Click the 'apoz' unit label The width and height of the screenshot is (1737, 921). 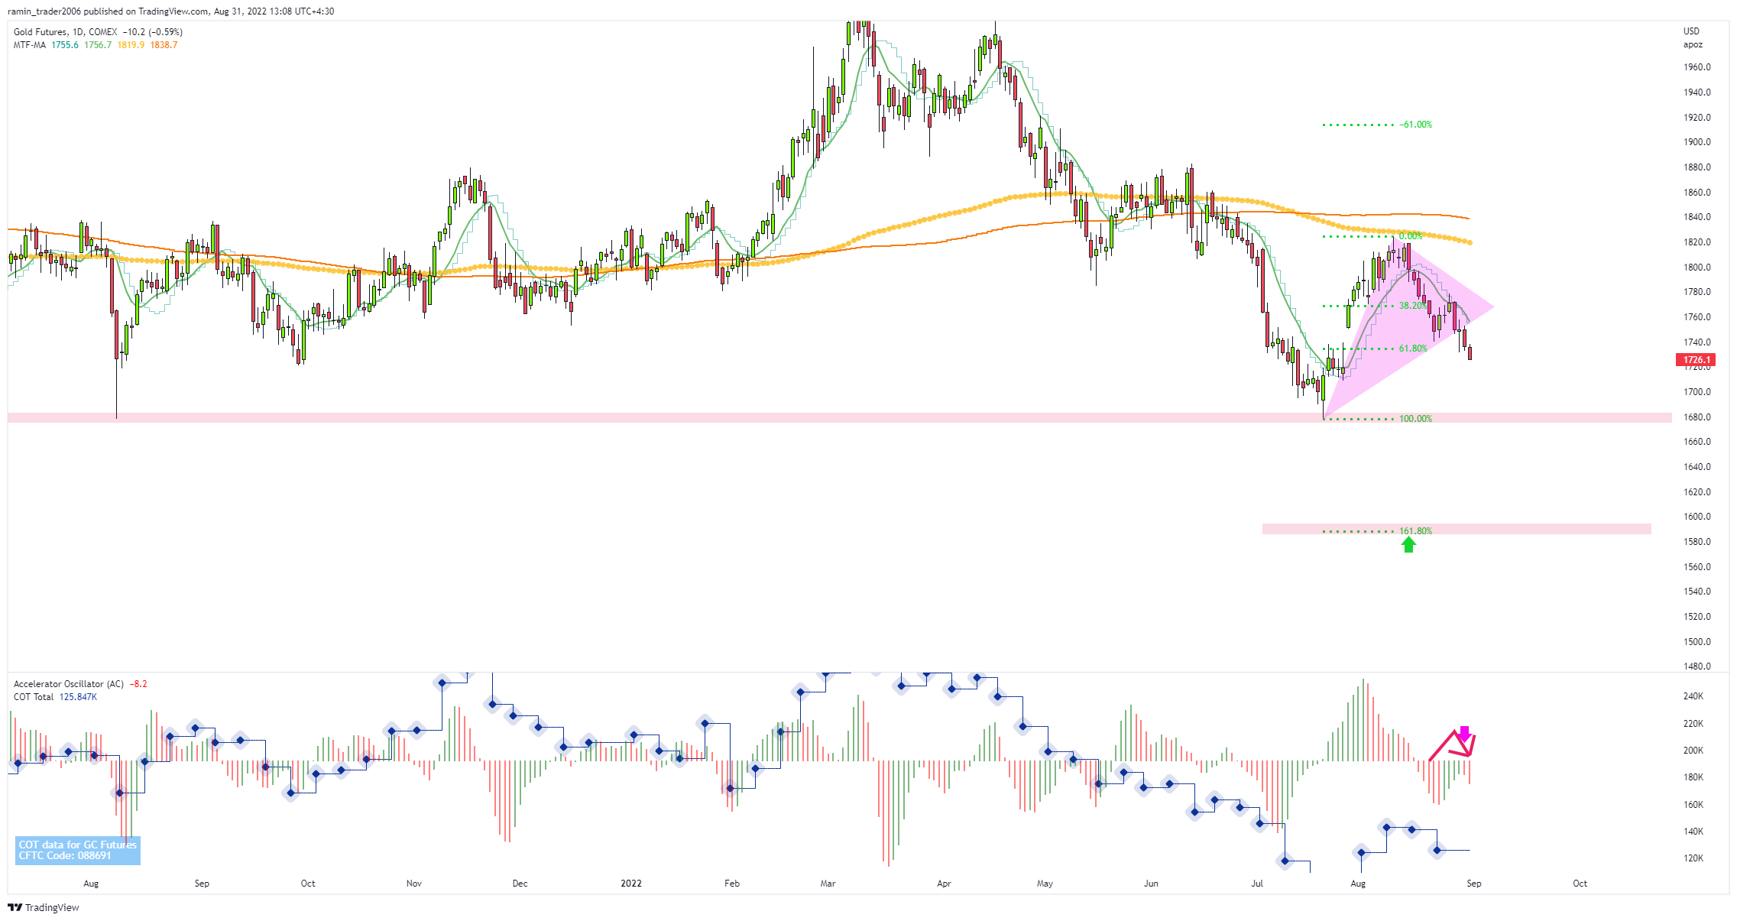click(x=1693, y=44)
